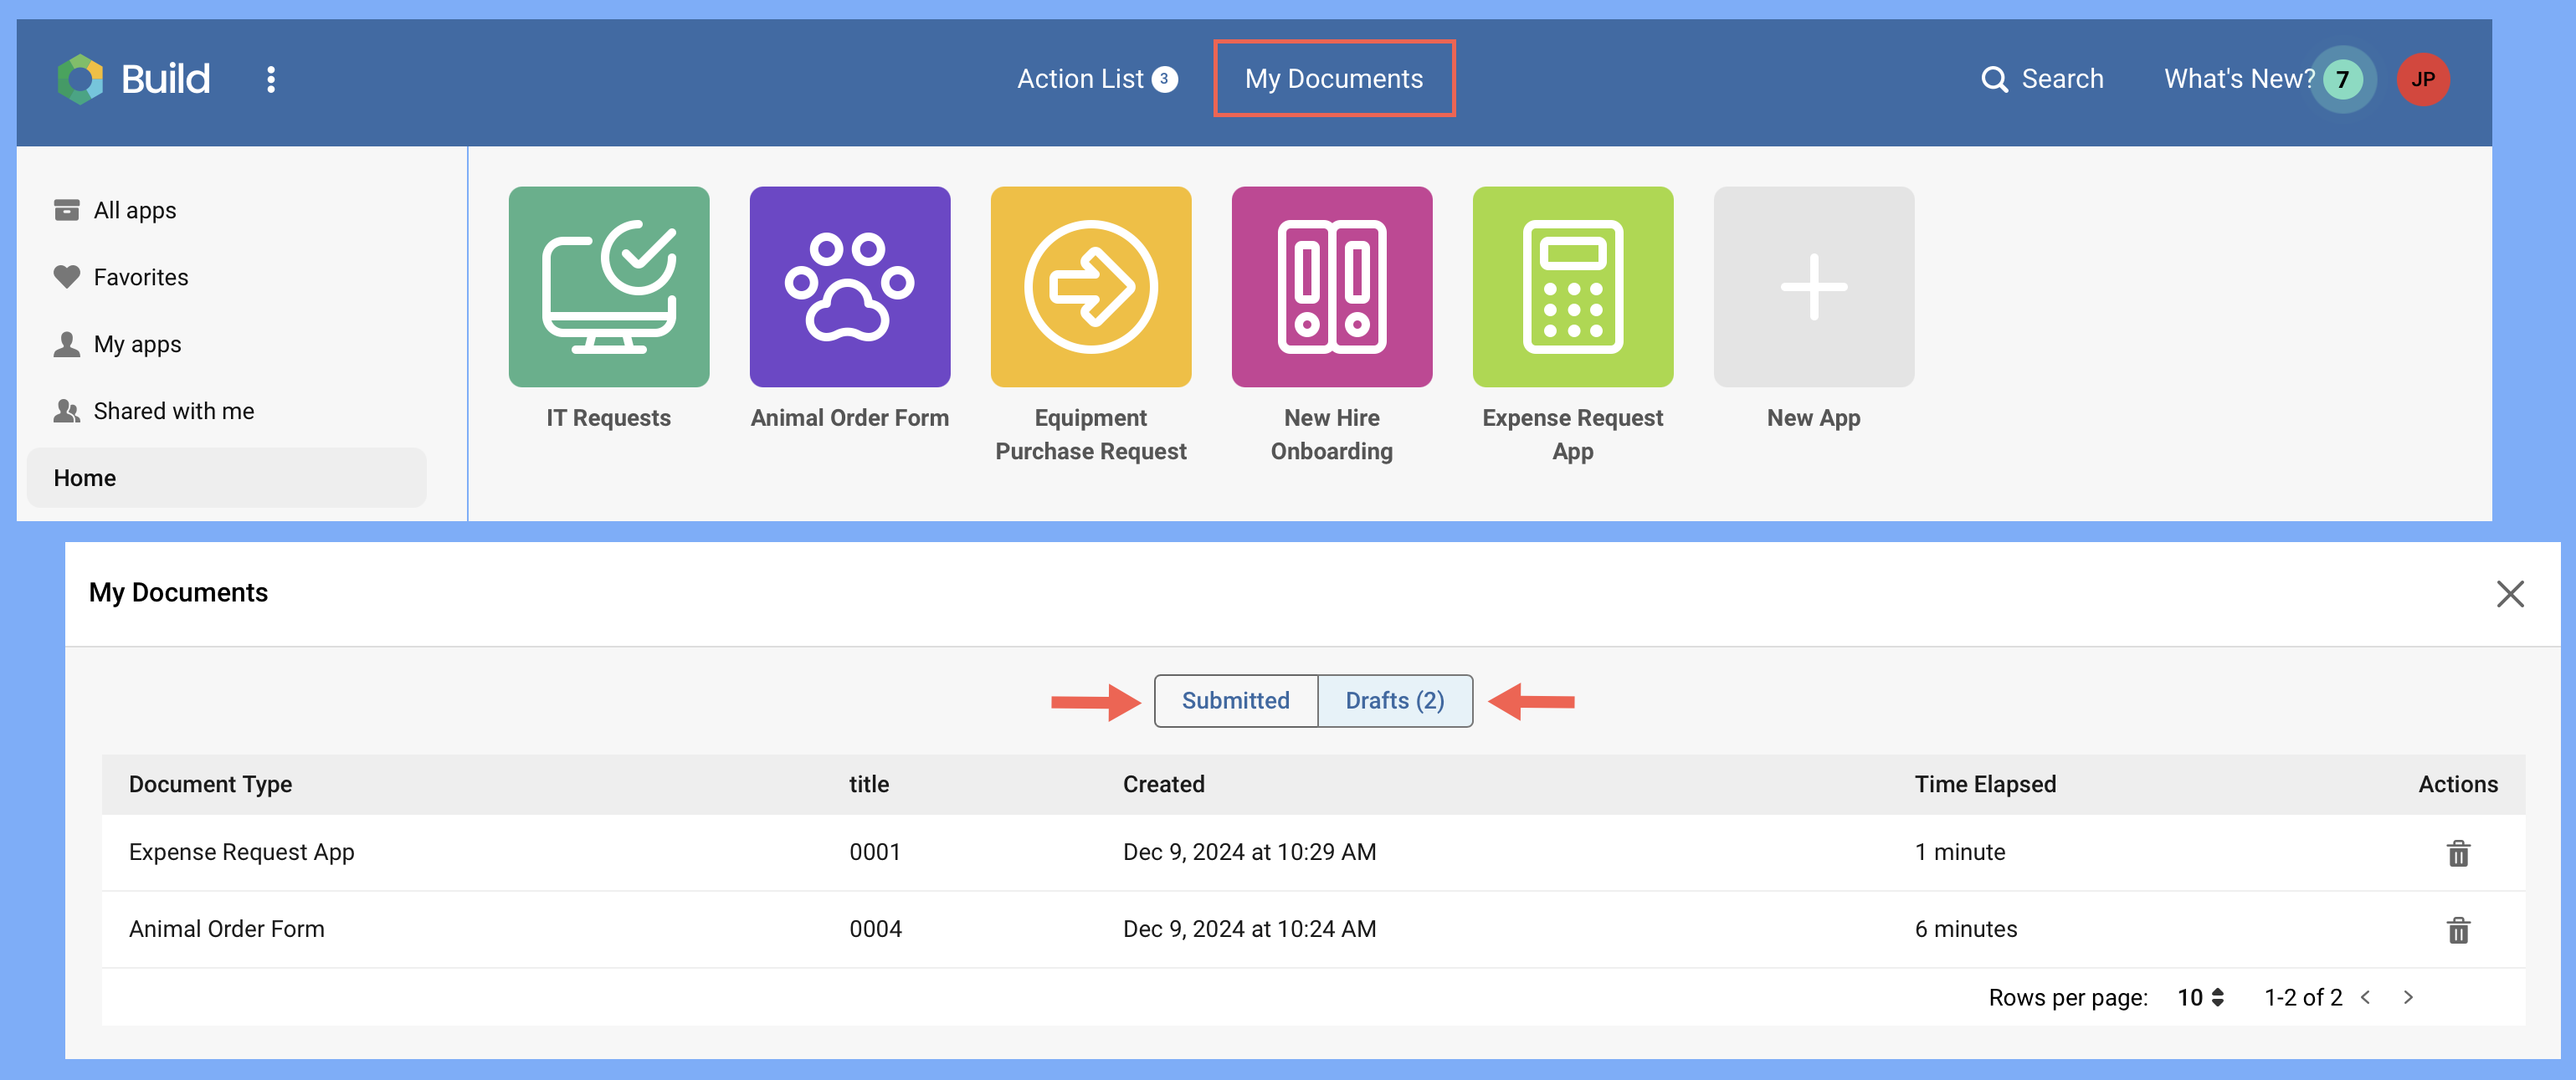Go to the previous page of documents
This screenshot has width=2576, height=1080.
point(2364,997)
